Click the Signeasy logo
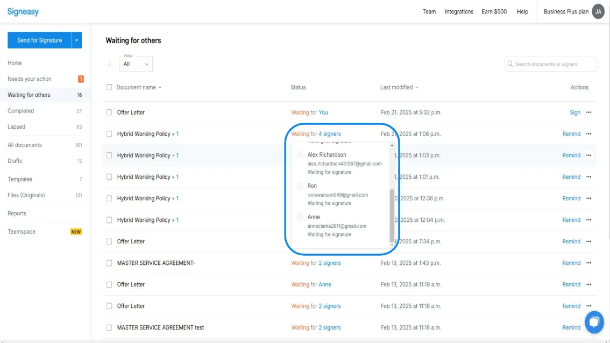The width and height of the screenshot is (610, 343). click(23, 12)
